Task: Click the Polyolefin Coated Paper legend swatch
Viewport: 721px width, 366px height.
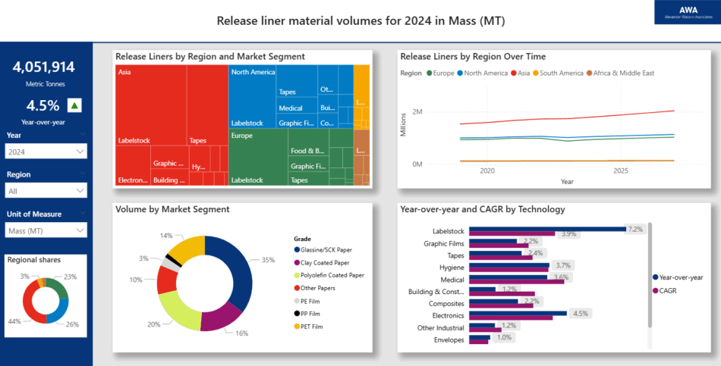Action: 297,275
